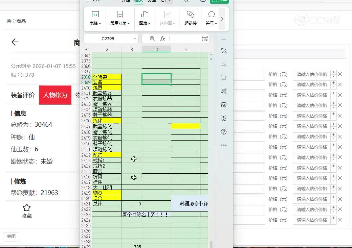
Task: Remove the first price row with X
Action: [x=340, y=74]
